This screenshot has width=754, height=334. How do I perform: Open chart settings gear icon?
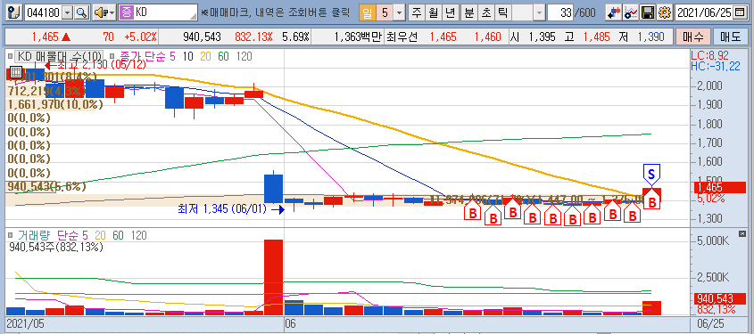(x=665, y=13)
